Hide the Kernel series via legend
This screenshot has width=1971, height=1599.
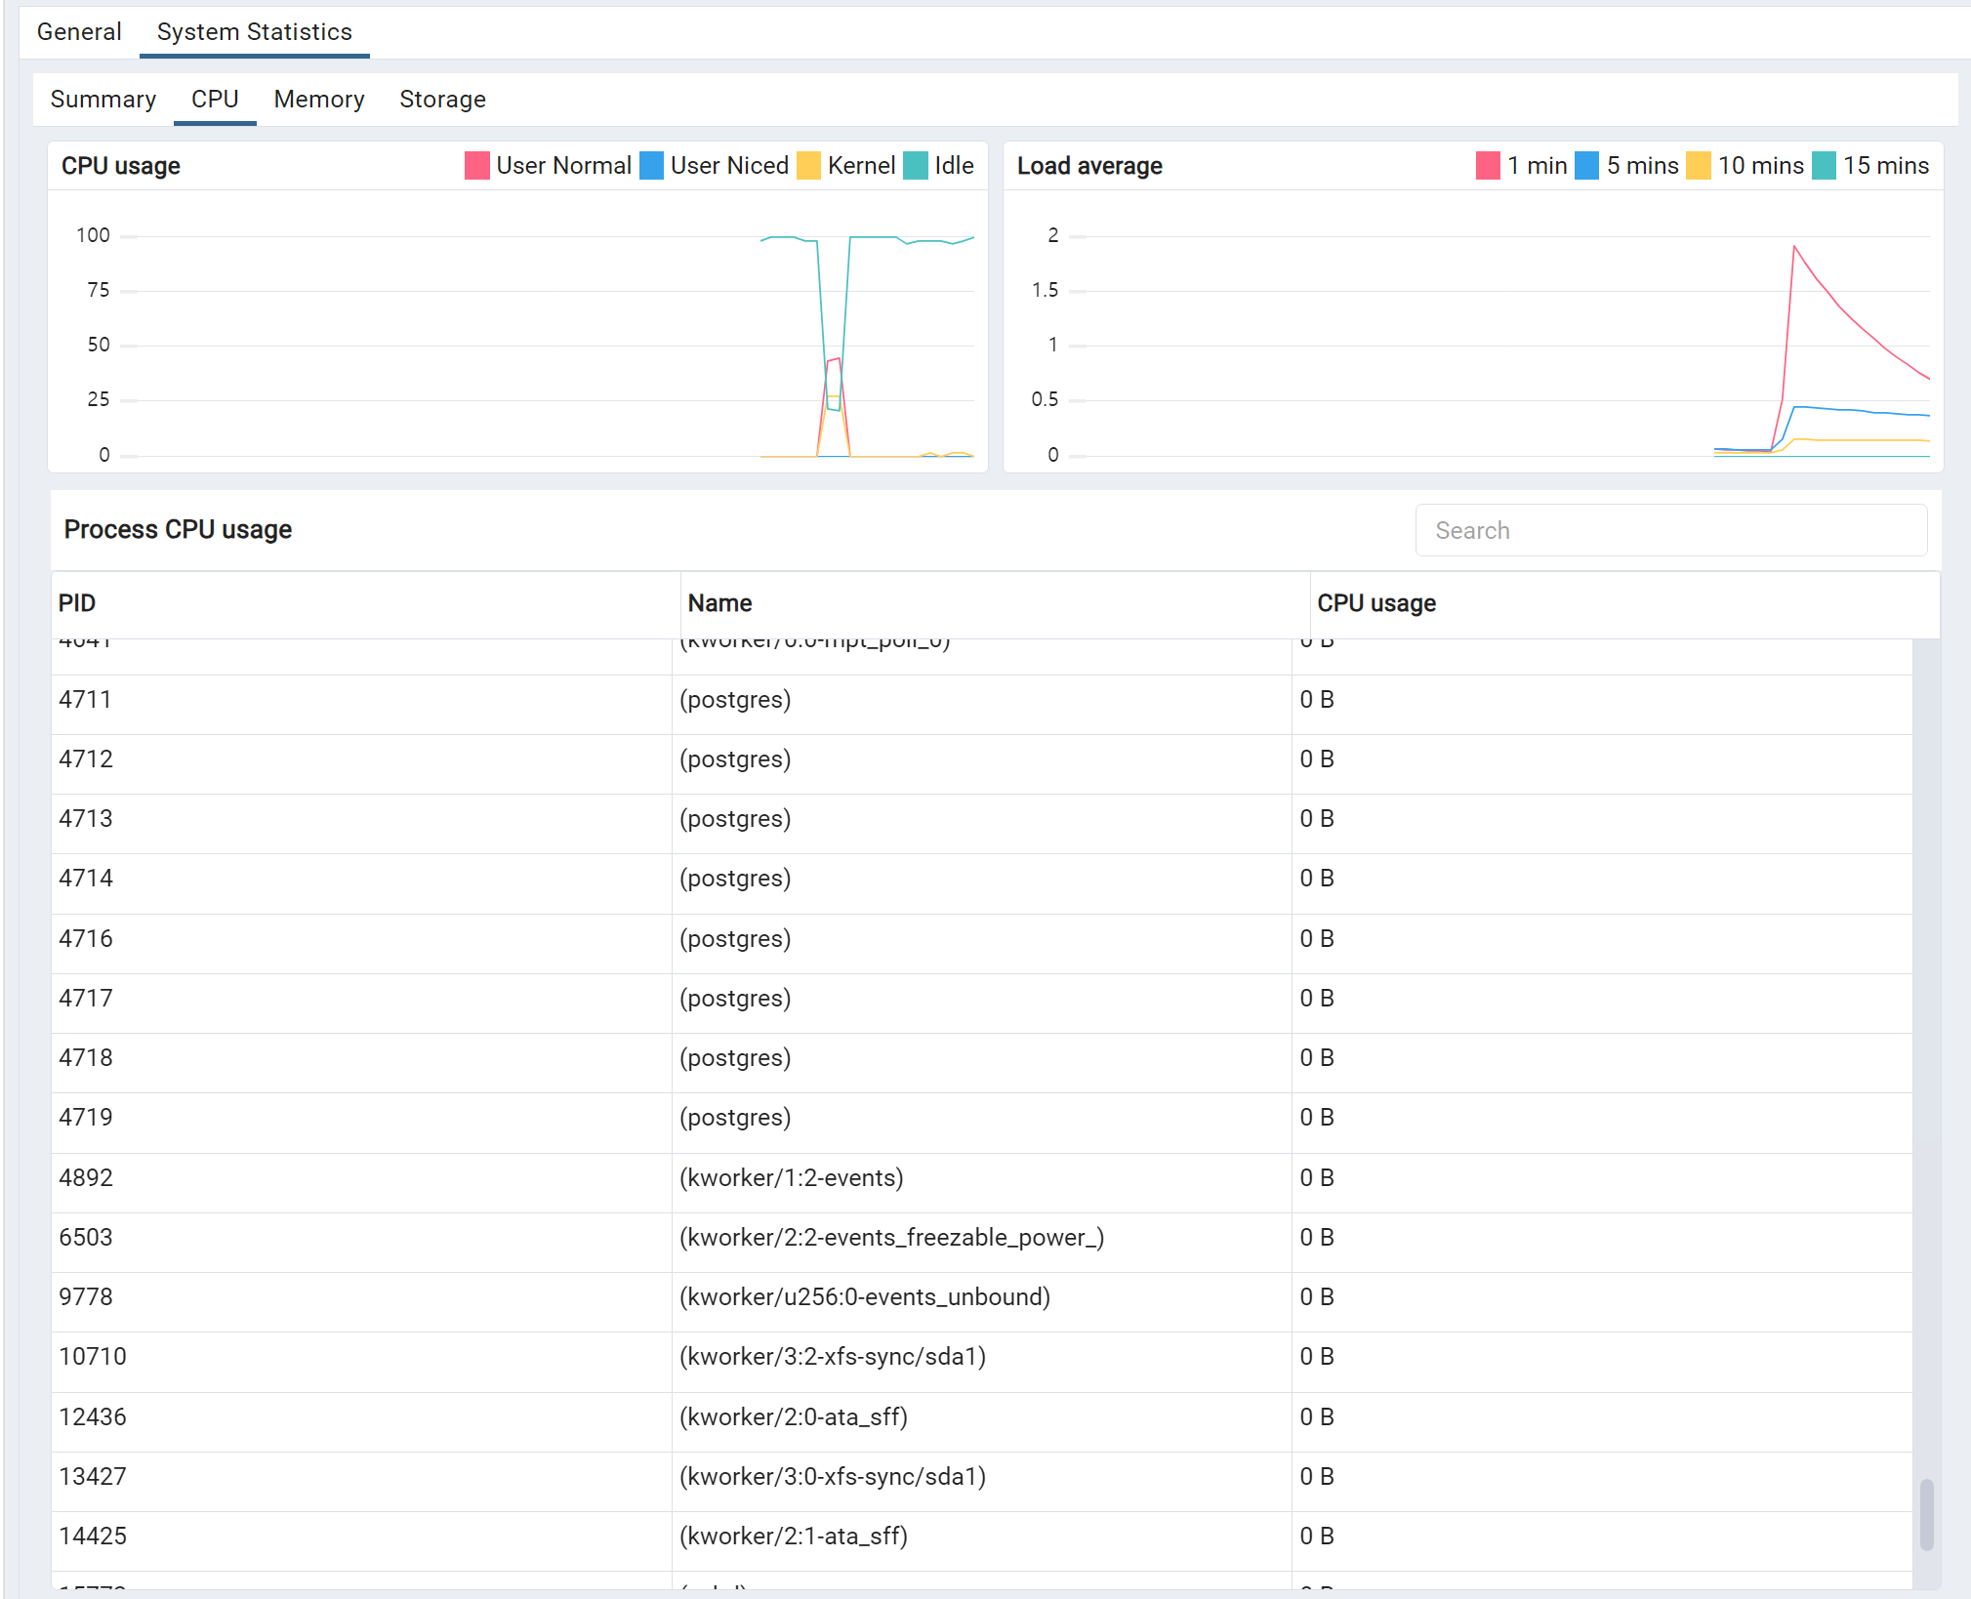pos(808,166)
